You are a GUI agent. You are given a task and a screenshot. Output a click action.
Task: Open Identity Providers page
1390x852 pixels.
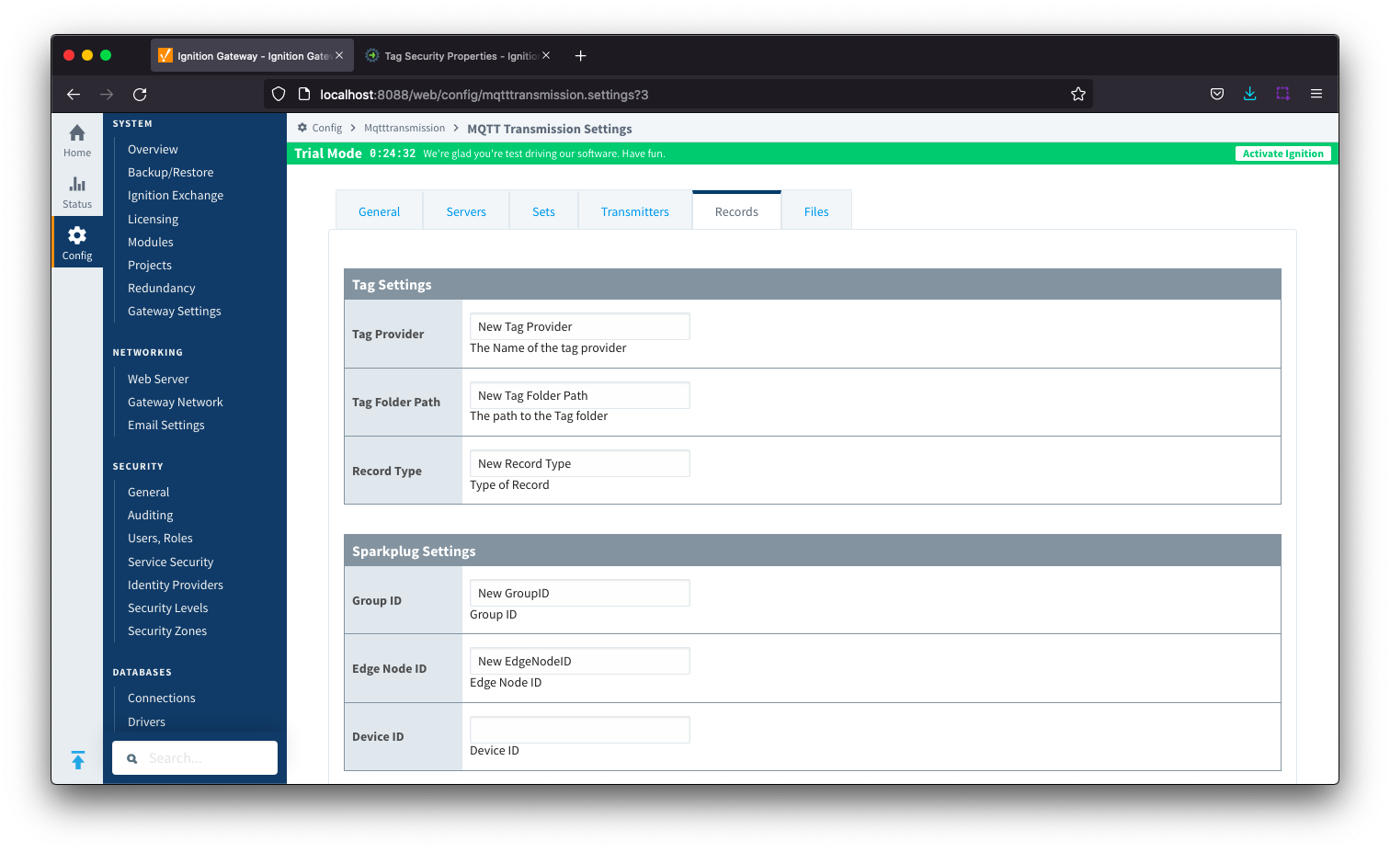point(176,585)
